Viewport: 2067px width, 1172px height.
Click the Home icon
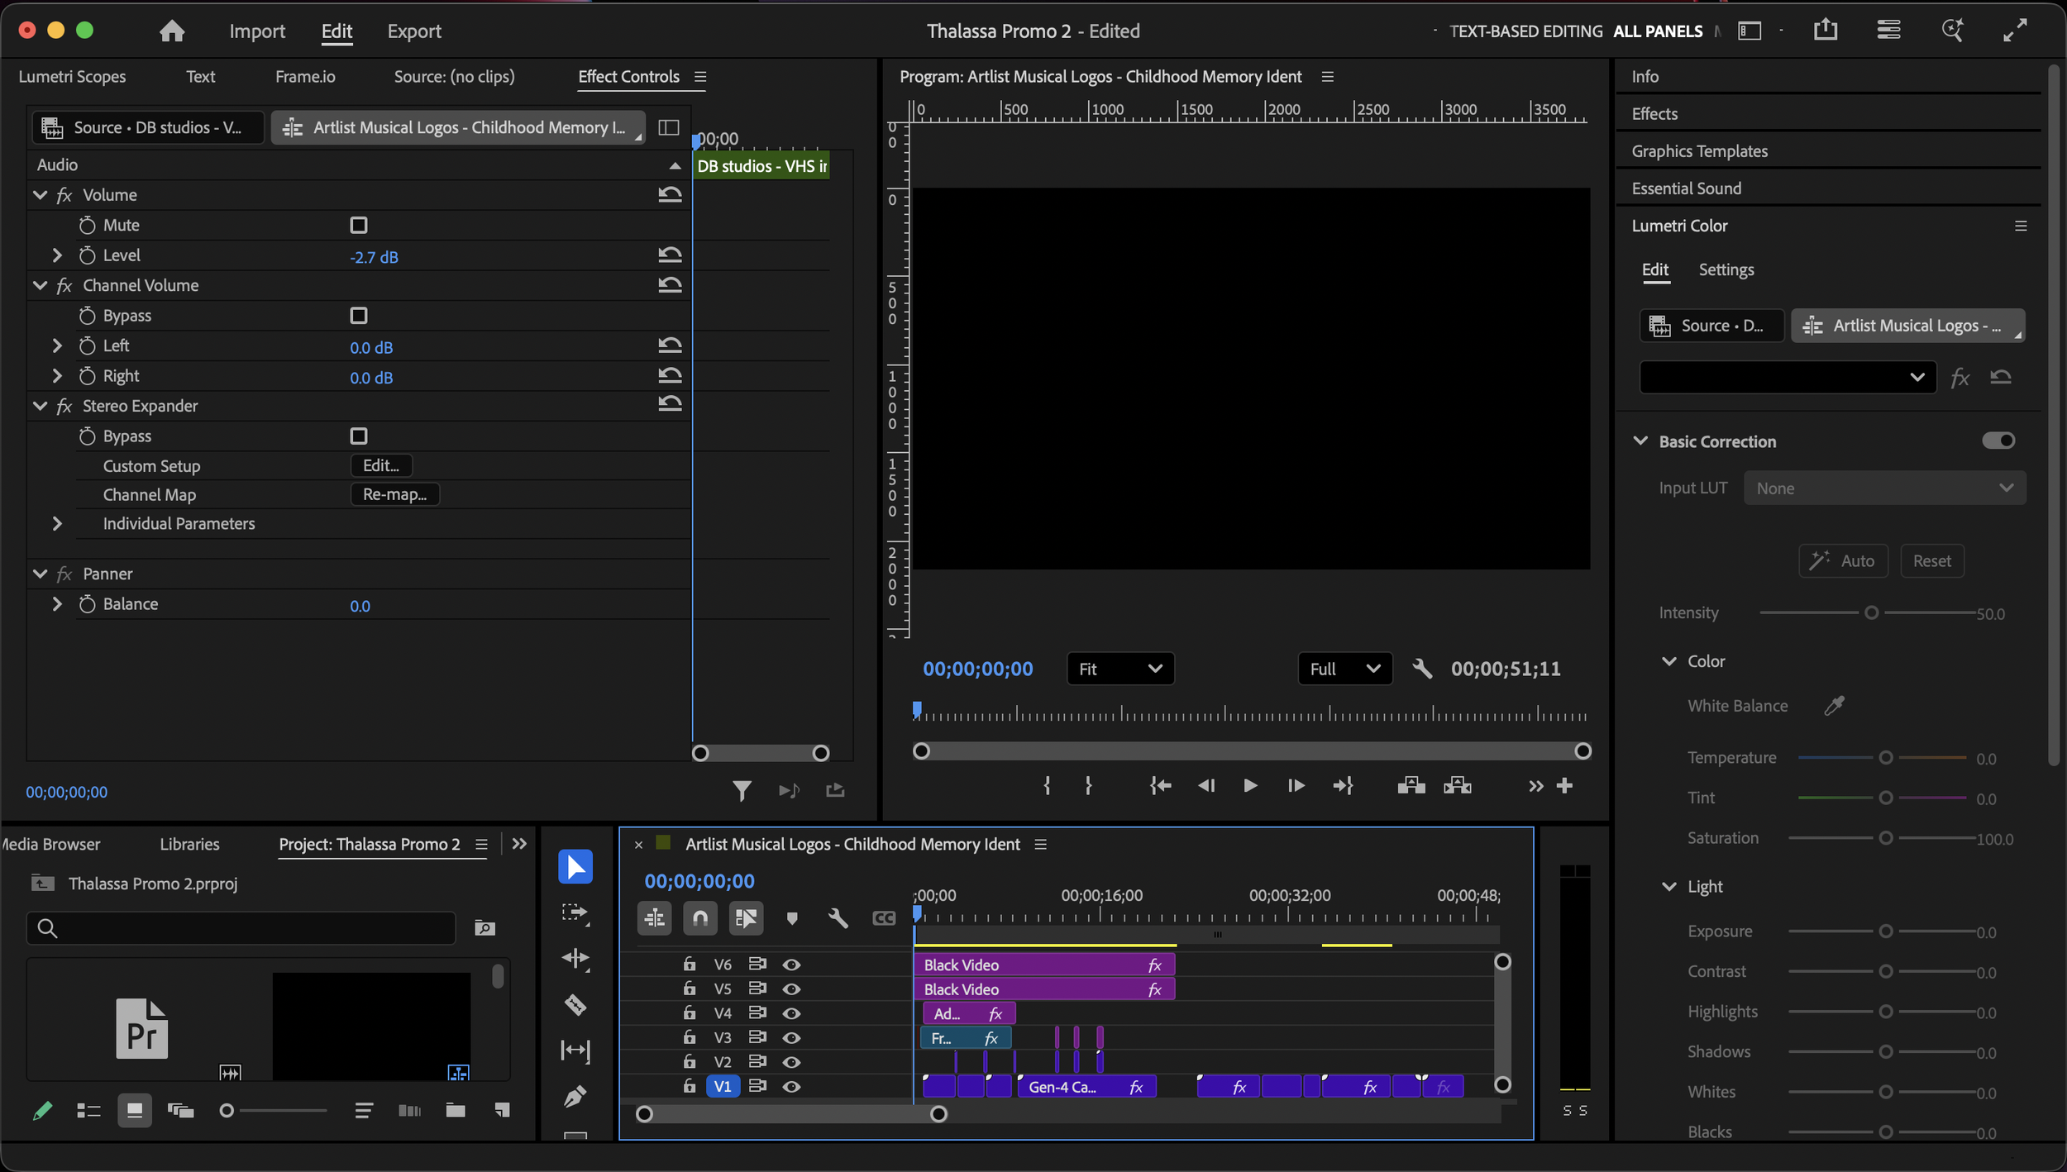(x=172, y=31)
